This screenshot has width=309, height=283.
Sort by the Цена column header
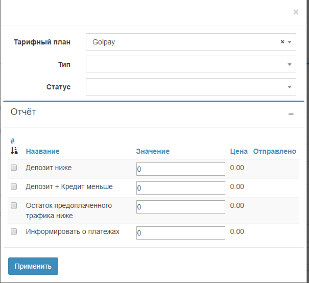tap(239, 151)
